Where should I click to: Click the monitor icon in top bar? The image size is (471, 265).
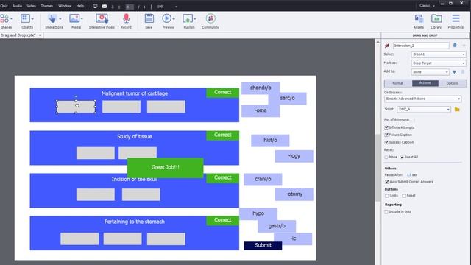pos(95,6)
